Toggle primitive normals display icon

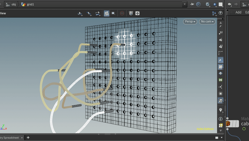(x=221, y=40)
